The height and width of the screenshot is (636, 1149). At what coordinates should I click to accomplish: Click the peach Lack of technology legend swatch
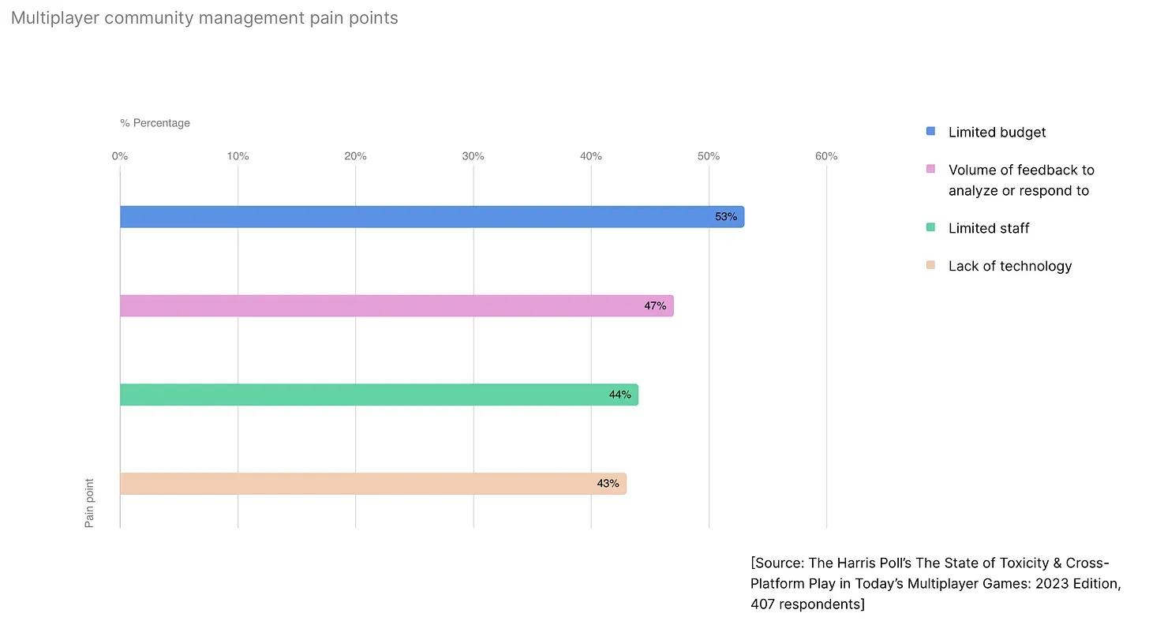(930, 265)
